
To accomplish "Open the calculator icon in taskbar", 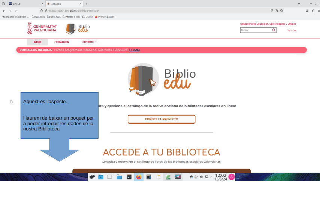I will point(148,177).
